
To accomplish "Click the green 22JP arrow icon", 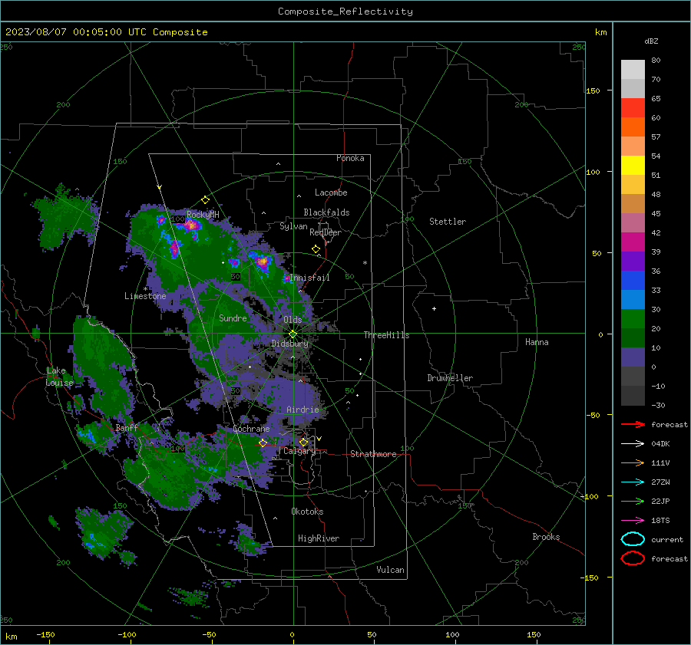I will 633,501.
